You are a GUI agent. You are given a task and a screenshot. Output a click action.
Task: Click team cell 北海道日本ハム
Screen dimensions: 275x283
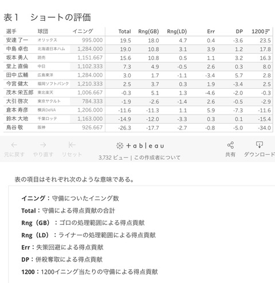point(51,49)
